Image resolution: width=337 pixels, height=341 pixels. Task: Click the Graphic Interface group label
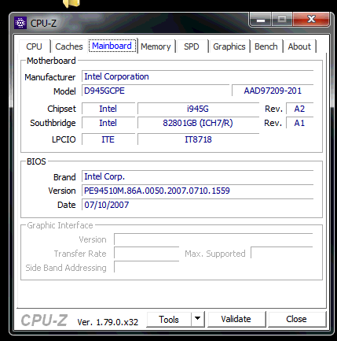tap(60, 225)
